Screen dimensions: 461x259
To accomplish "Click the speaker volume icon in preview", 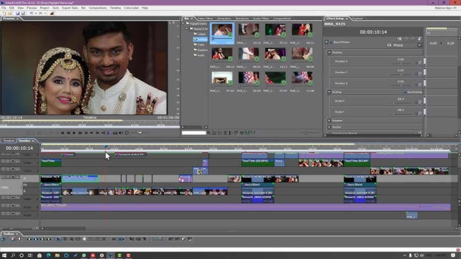I will (121, 133).
